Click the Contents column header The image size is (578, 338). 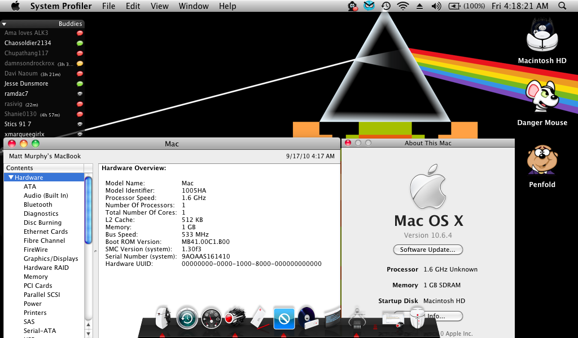click(44, 168)
